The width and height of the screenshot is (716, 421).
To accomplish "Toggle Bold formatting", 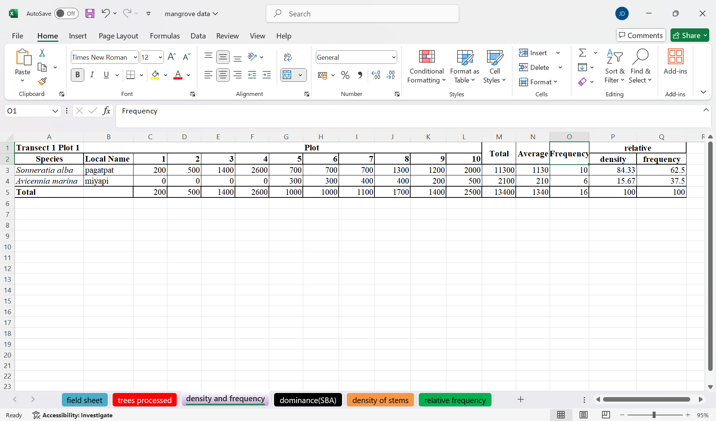I will point(78,75).
